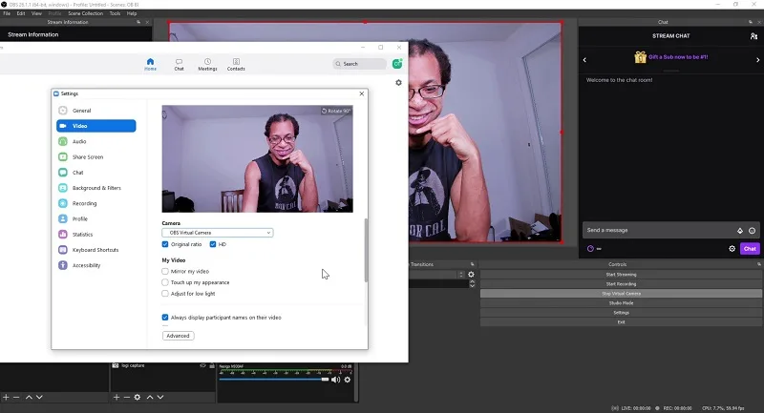This screenshot has height=413, width=764.
Task: Click the audio mixer volume slider
Action: (x=274, y=380)
